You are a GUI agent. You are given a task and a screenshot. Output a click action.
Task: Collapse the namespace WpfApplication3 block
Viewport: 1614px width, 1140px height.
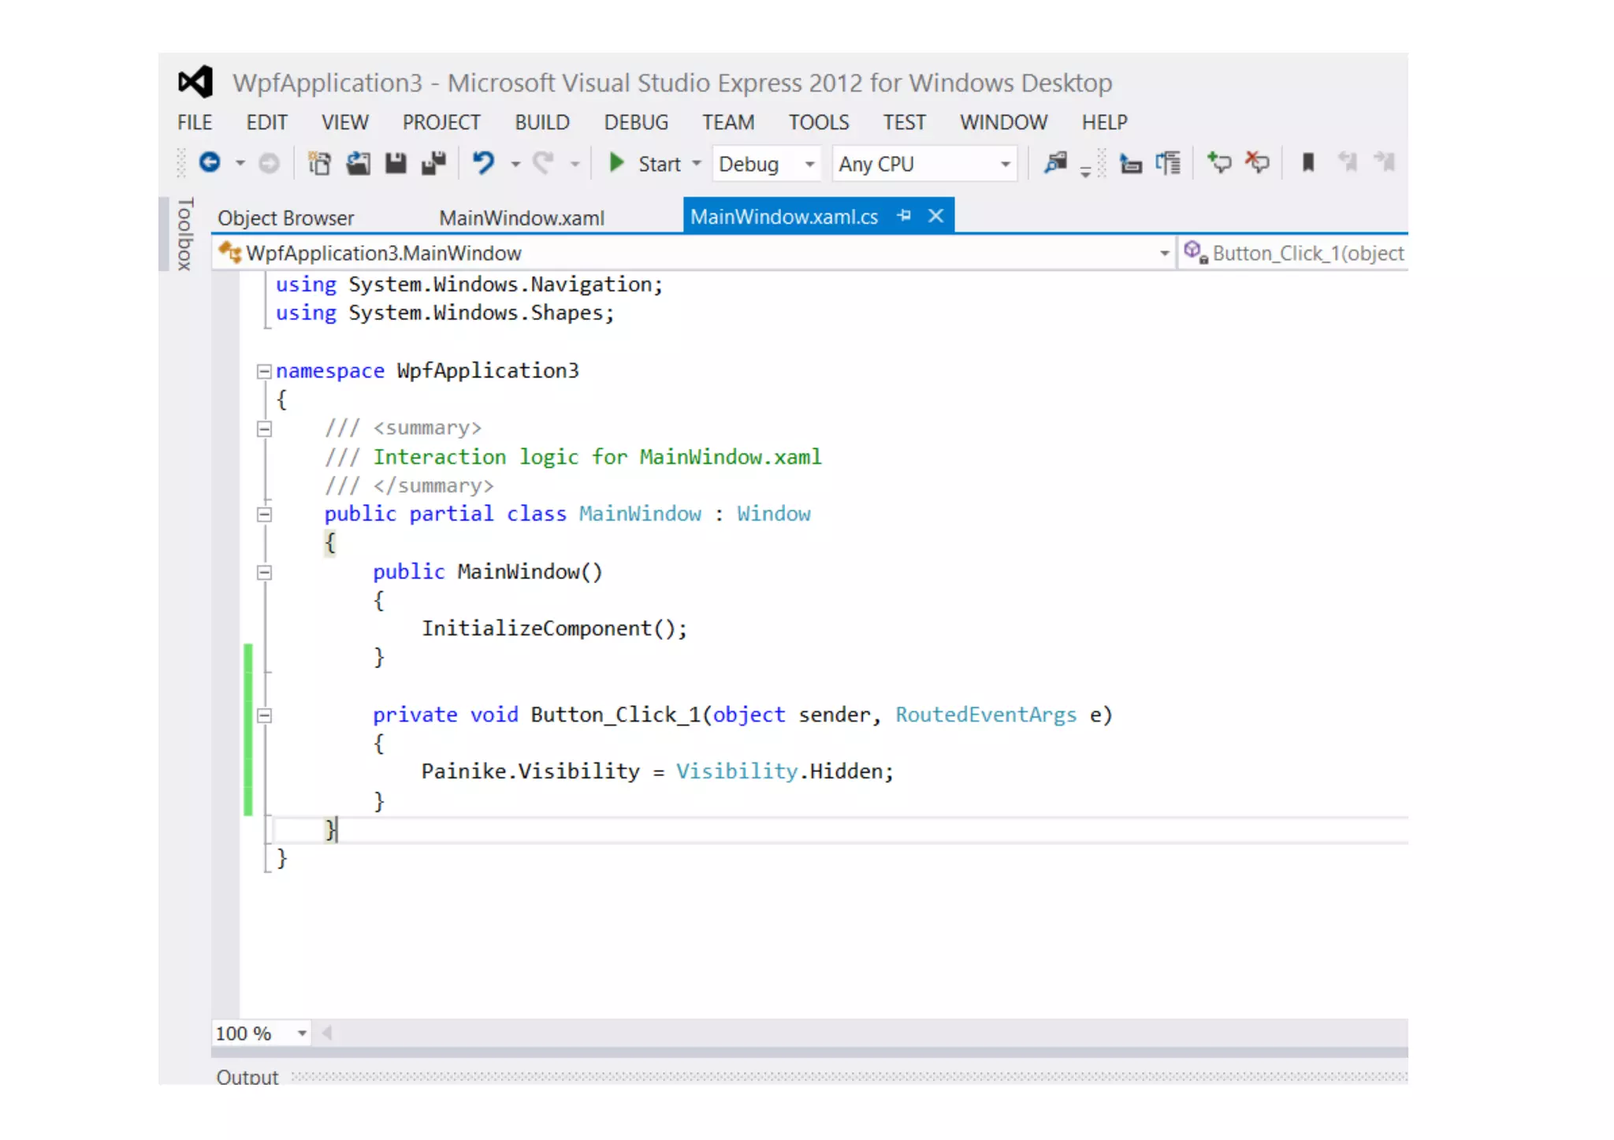tap(264, 371)
